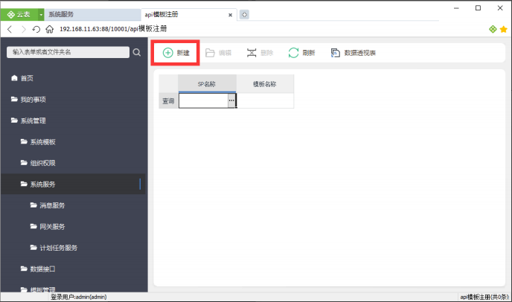Click the folder icon beside 网关服务
Screen dimensions: 512x302
pyautogui.click(x=33, y=226)
